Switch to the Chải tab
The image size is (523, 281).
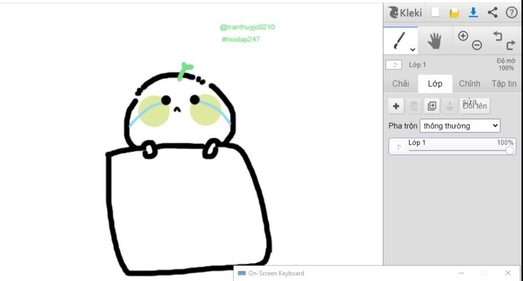click(400, 84)
